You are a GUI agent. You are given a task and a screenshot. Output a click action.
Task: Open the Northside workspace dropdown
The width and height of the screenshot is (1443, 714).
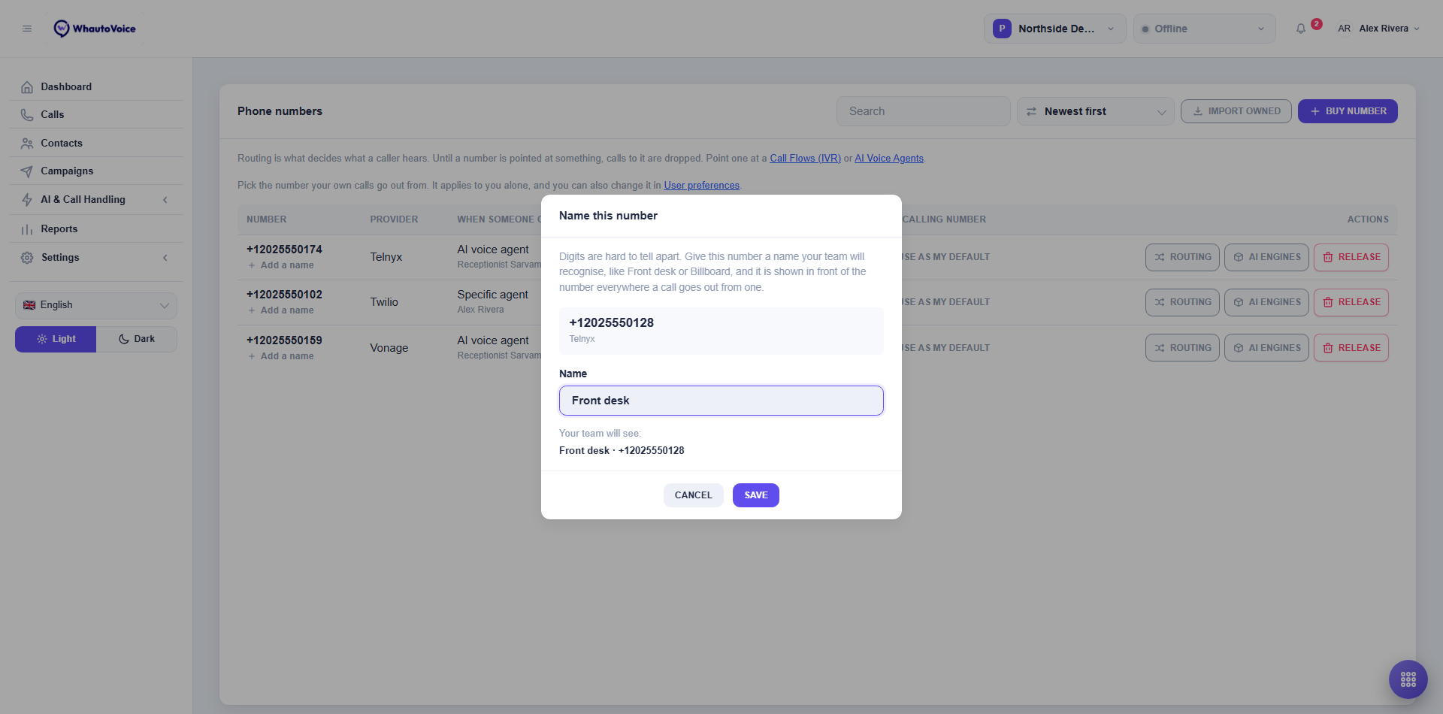pyautogui.click(x=1054, y=29)
